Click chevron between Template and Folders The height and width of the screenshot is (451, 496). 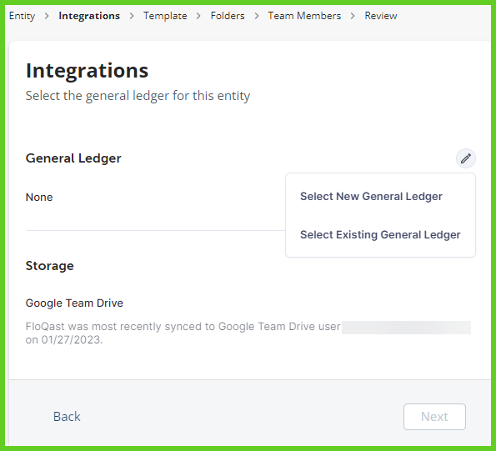click(x=198, y=16)
